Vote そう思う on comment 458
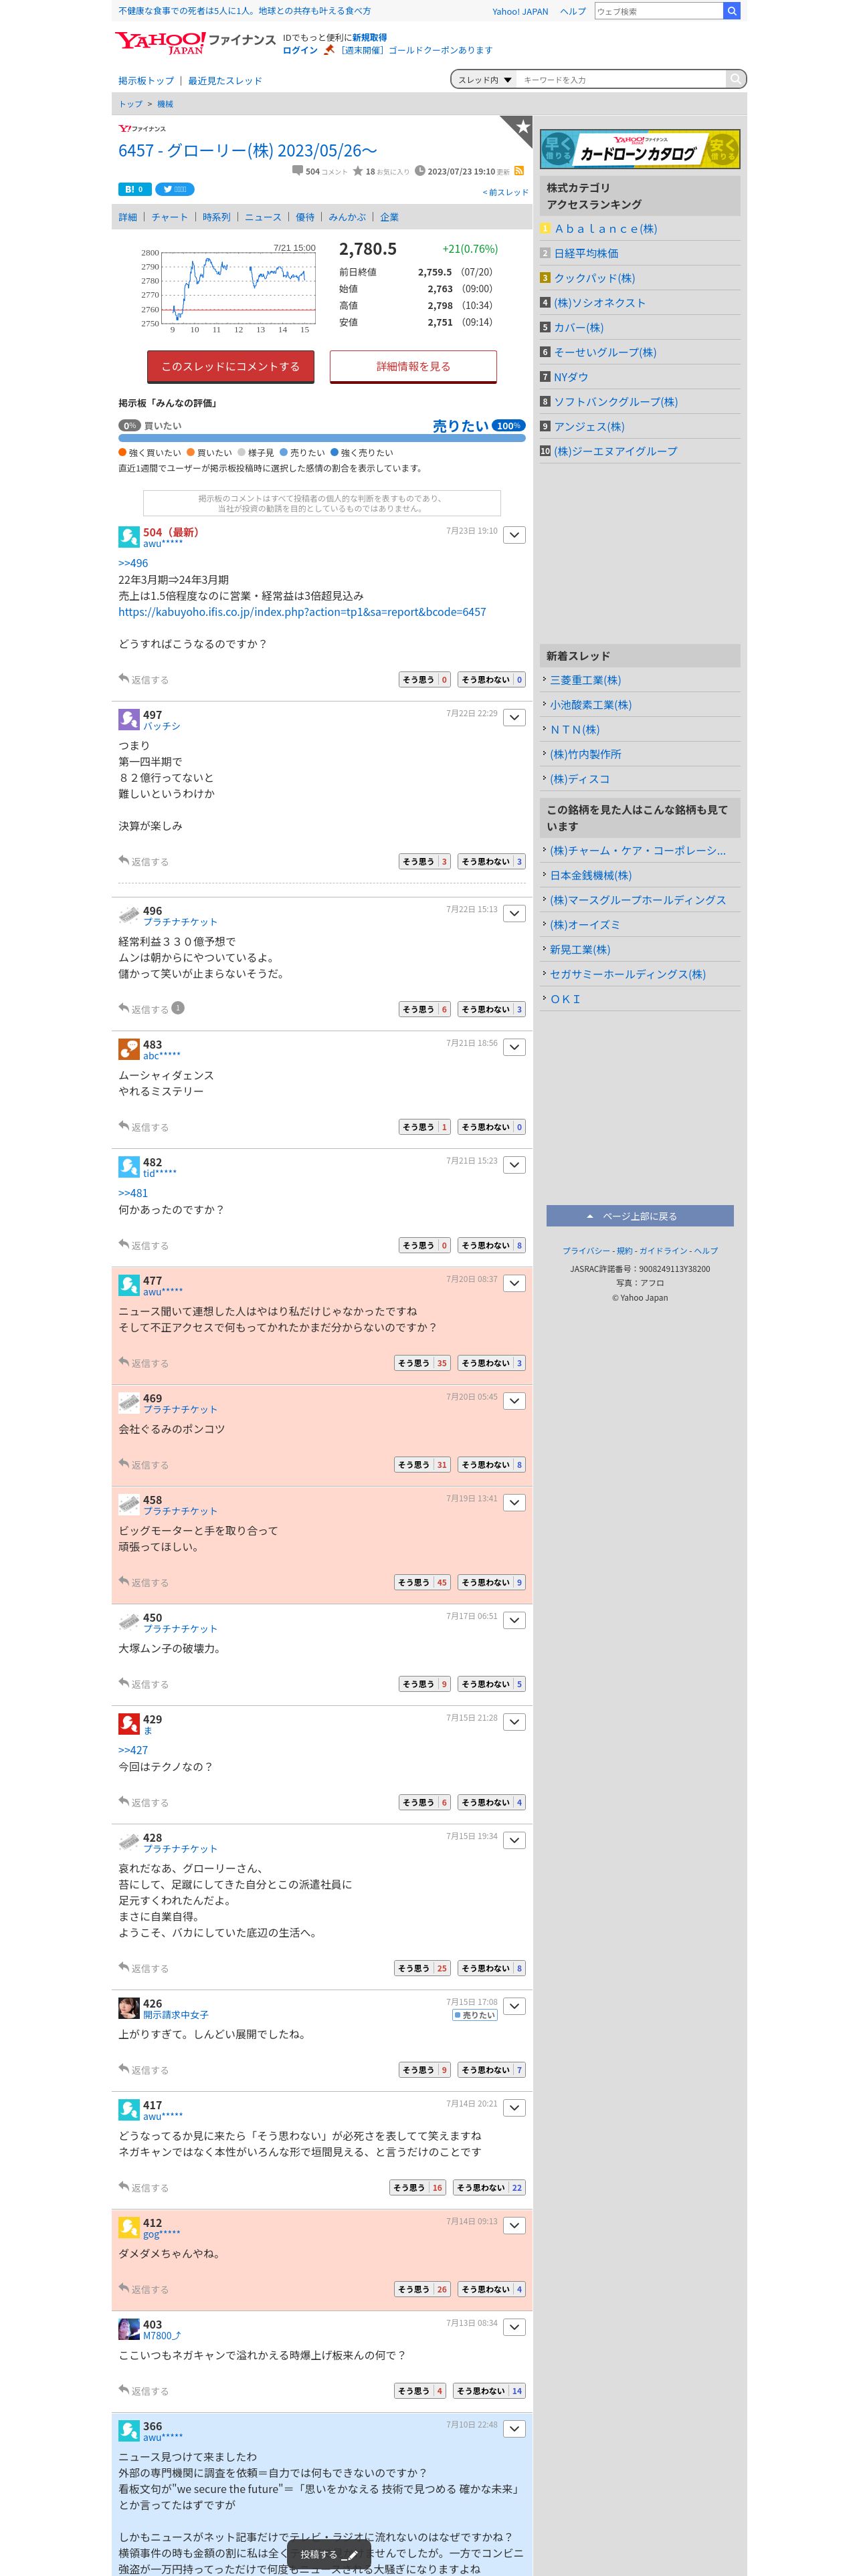 tap(422, 1582)
